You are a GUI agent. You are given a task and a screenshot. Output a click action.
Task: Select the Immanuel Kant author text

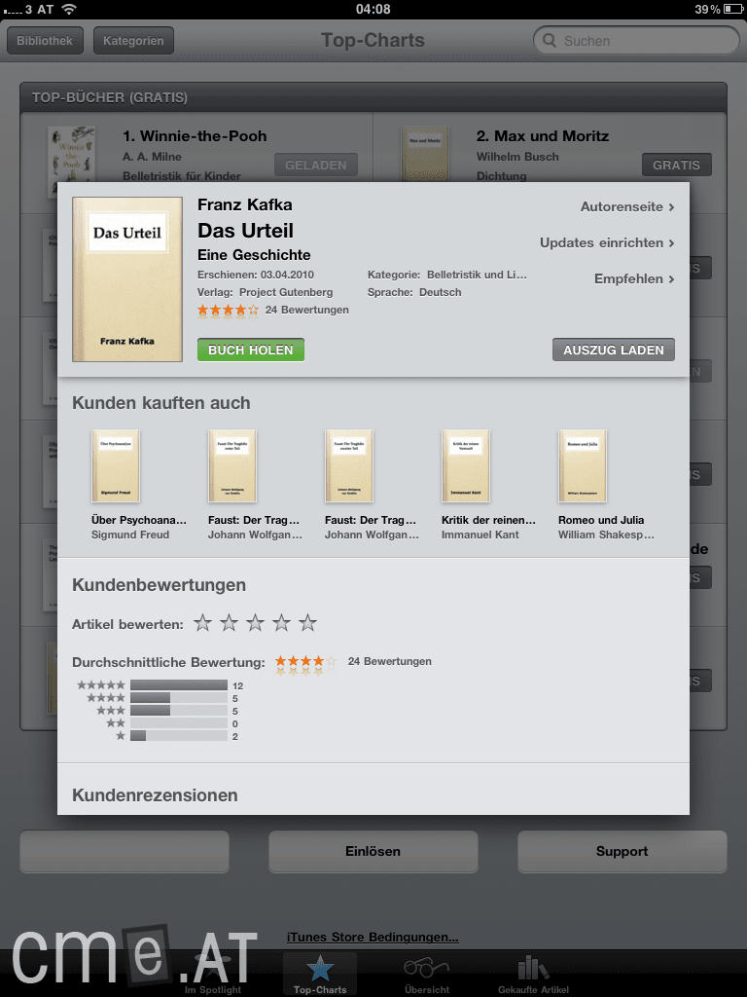pyautogui.click(x=480, y=535)
